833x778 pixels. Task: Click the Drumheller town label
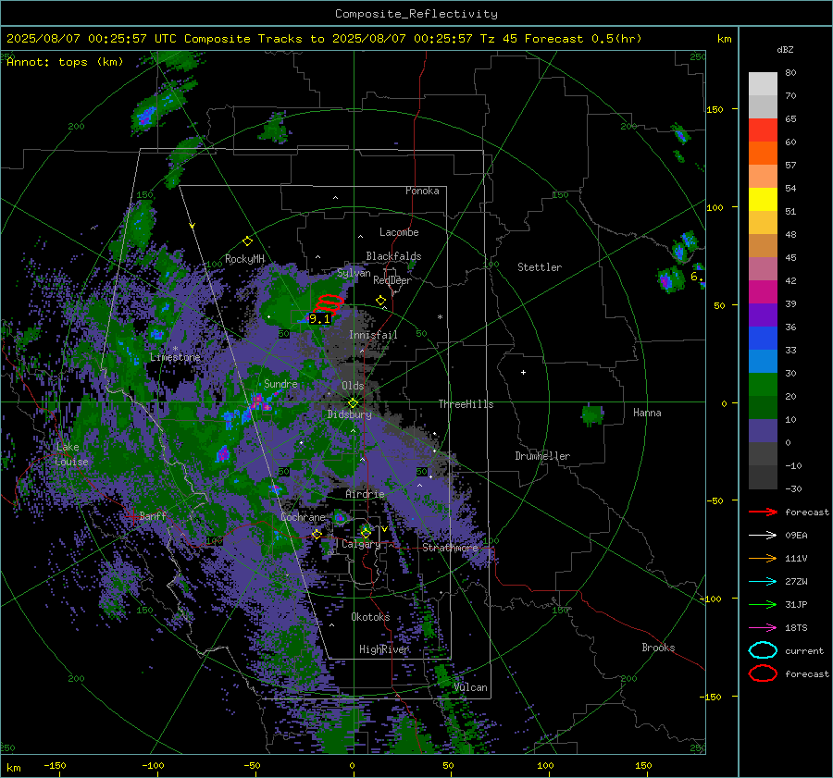(x=542, y=456)
